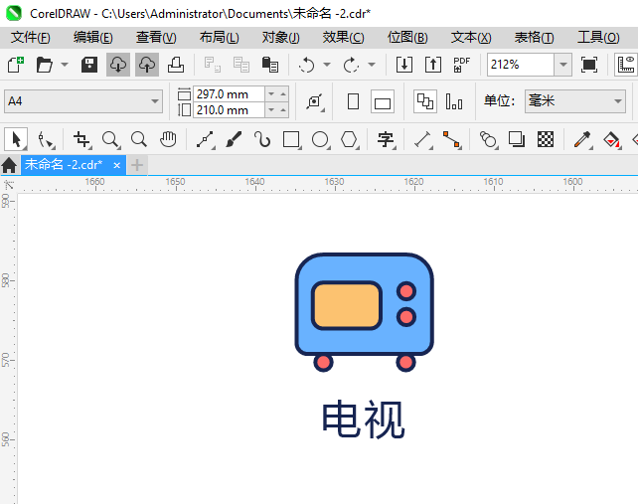
Task: Select the Crop tool
Action: pyautogui.click(x=82, y=139)
